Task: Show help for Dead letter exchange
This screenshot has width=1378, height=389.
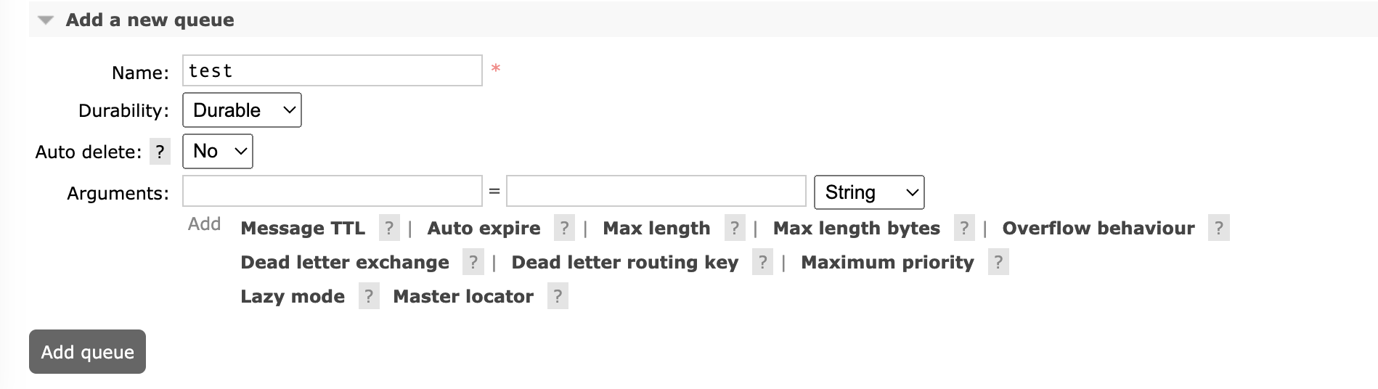Action: click(473, 262)
